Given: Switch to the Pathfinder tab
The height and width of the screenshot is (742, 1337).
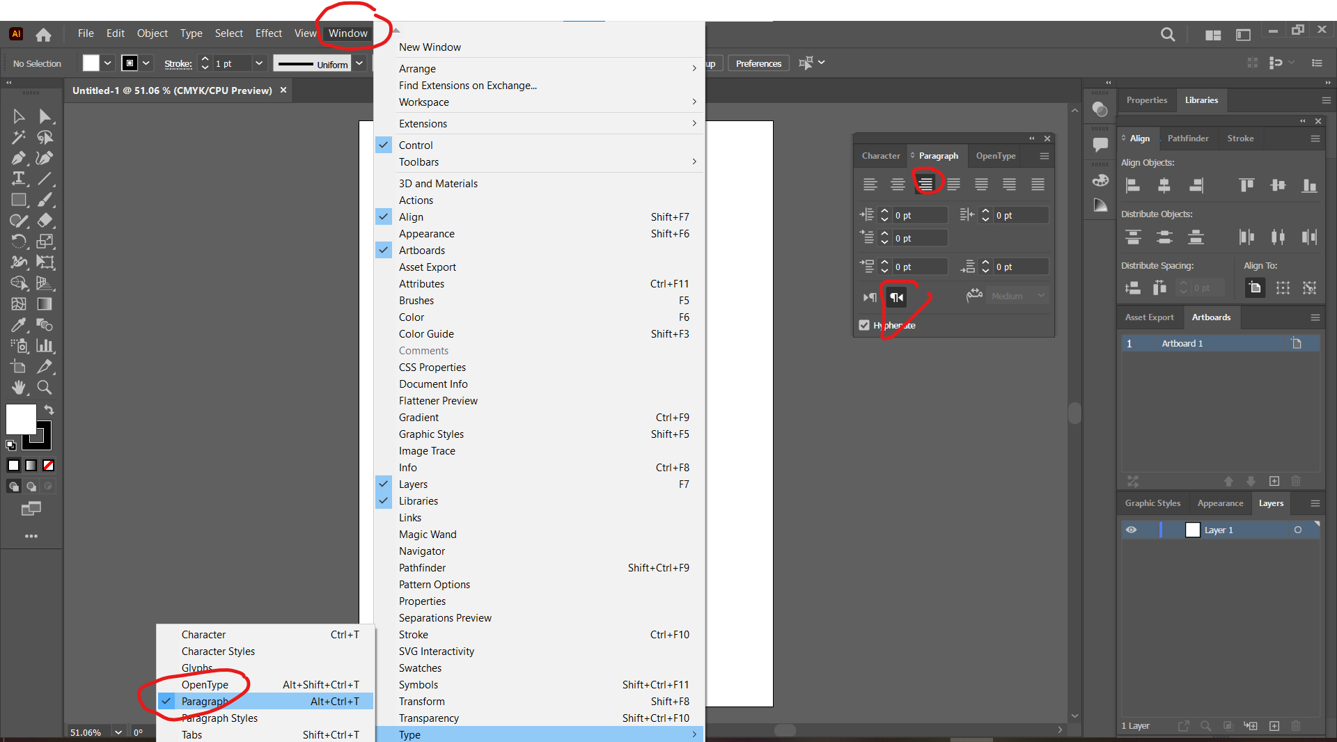Looking at the screenshot, I should tap(1188, 139).
